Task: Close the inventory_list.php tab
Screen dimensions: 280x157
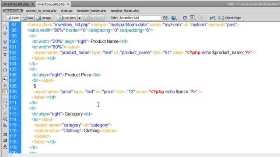Action: coord(32,4)
